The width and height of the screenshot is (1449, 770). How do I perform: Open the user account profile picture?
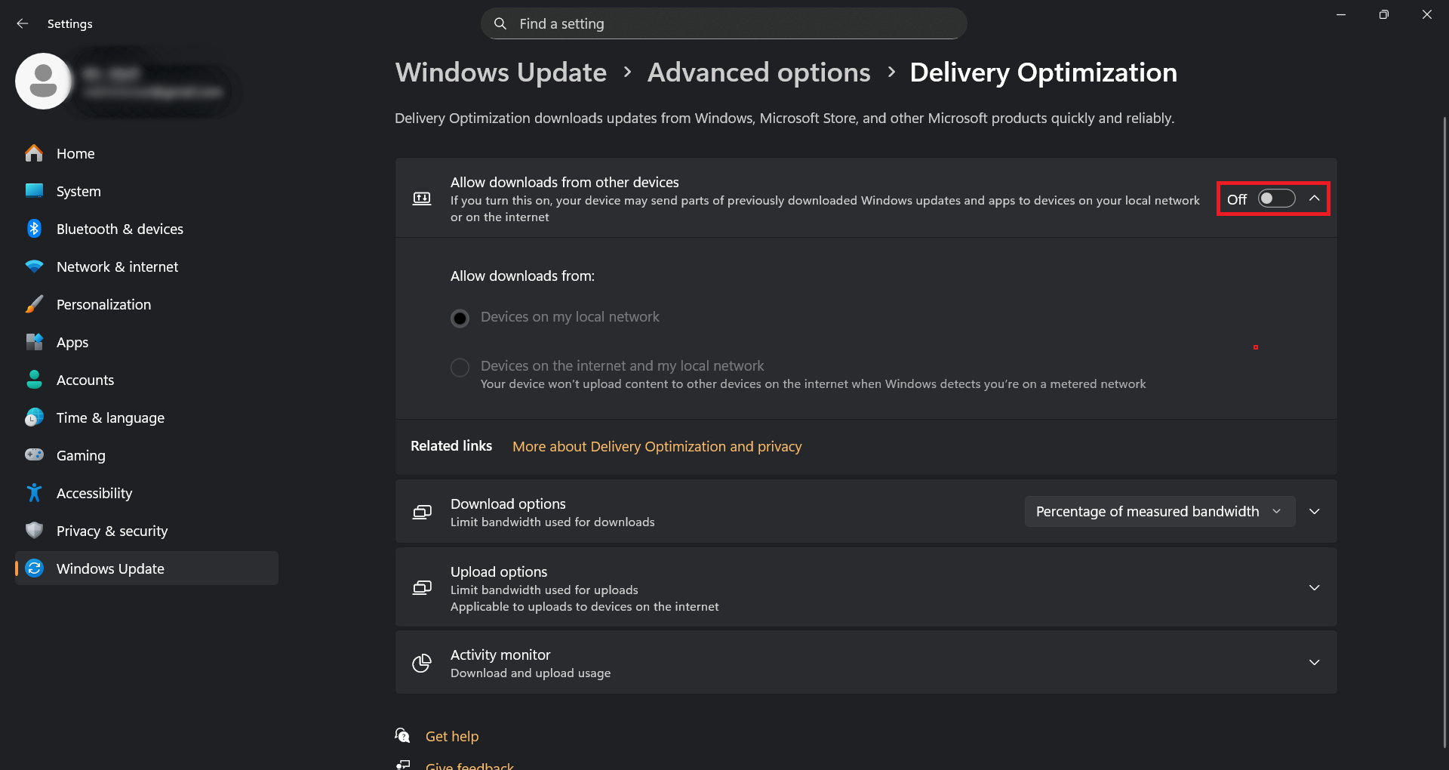pyautogui.click(x=43, y=82)
